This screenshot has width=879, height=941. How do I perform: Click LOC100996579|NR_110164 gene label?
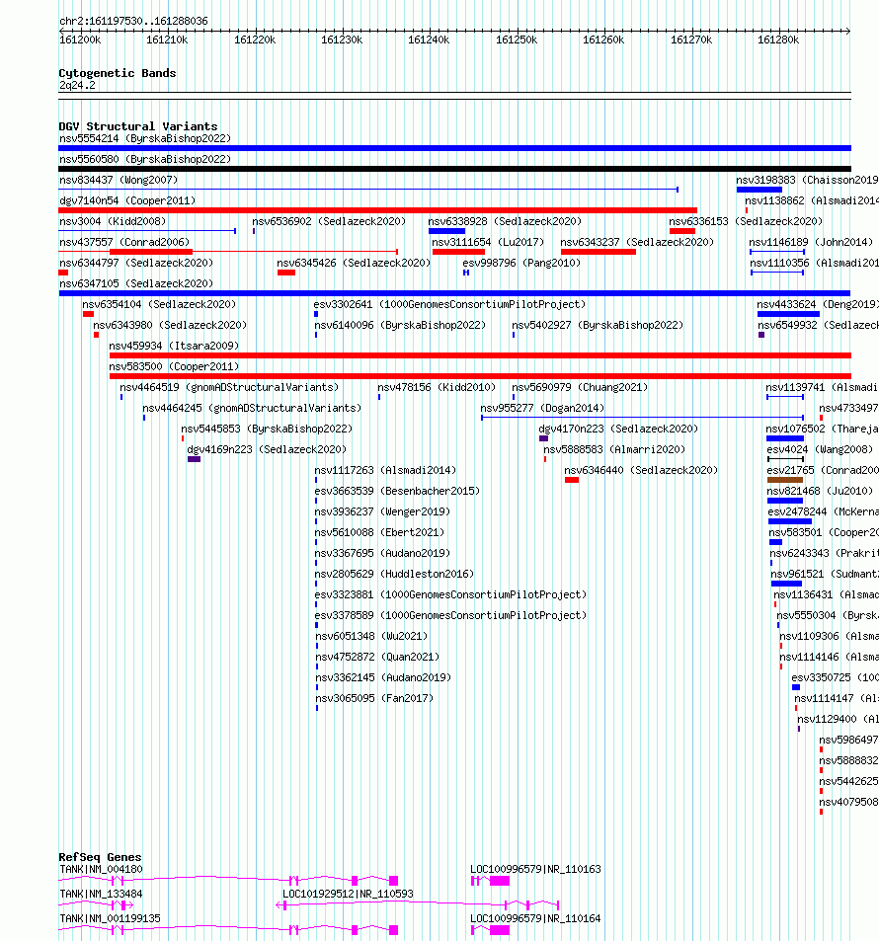[x=535, y=918]
